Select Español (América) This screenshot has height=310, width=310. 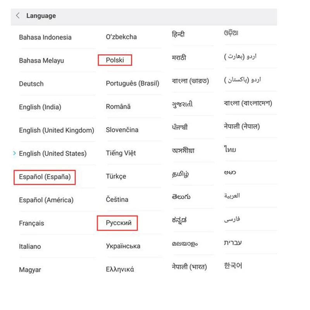coord(46,200)
